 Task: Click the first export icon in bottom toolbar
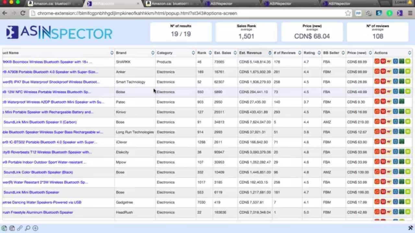click(5, 228)
